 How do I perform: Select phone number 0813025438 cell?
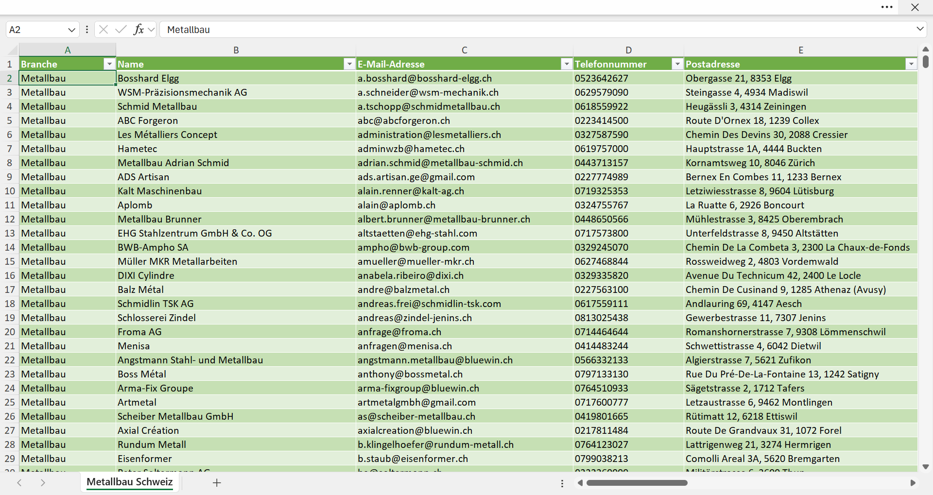click(x=629, y=318)
